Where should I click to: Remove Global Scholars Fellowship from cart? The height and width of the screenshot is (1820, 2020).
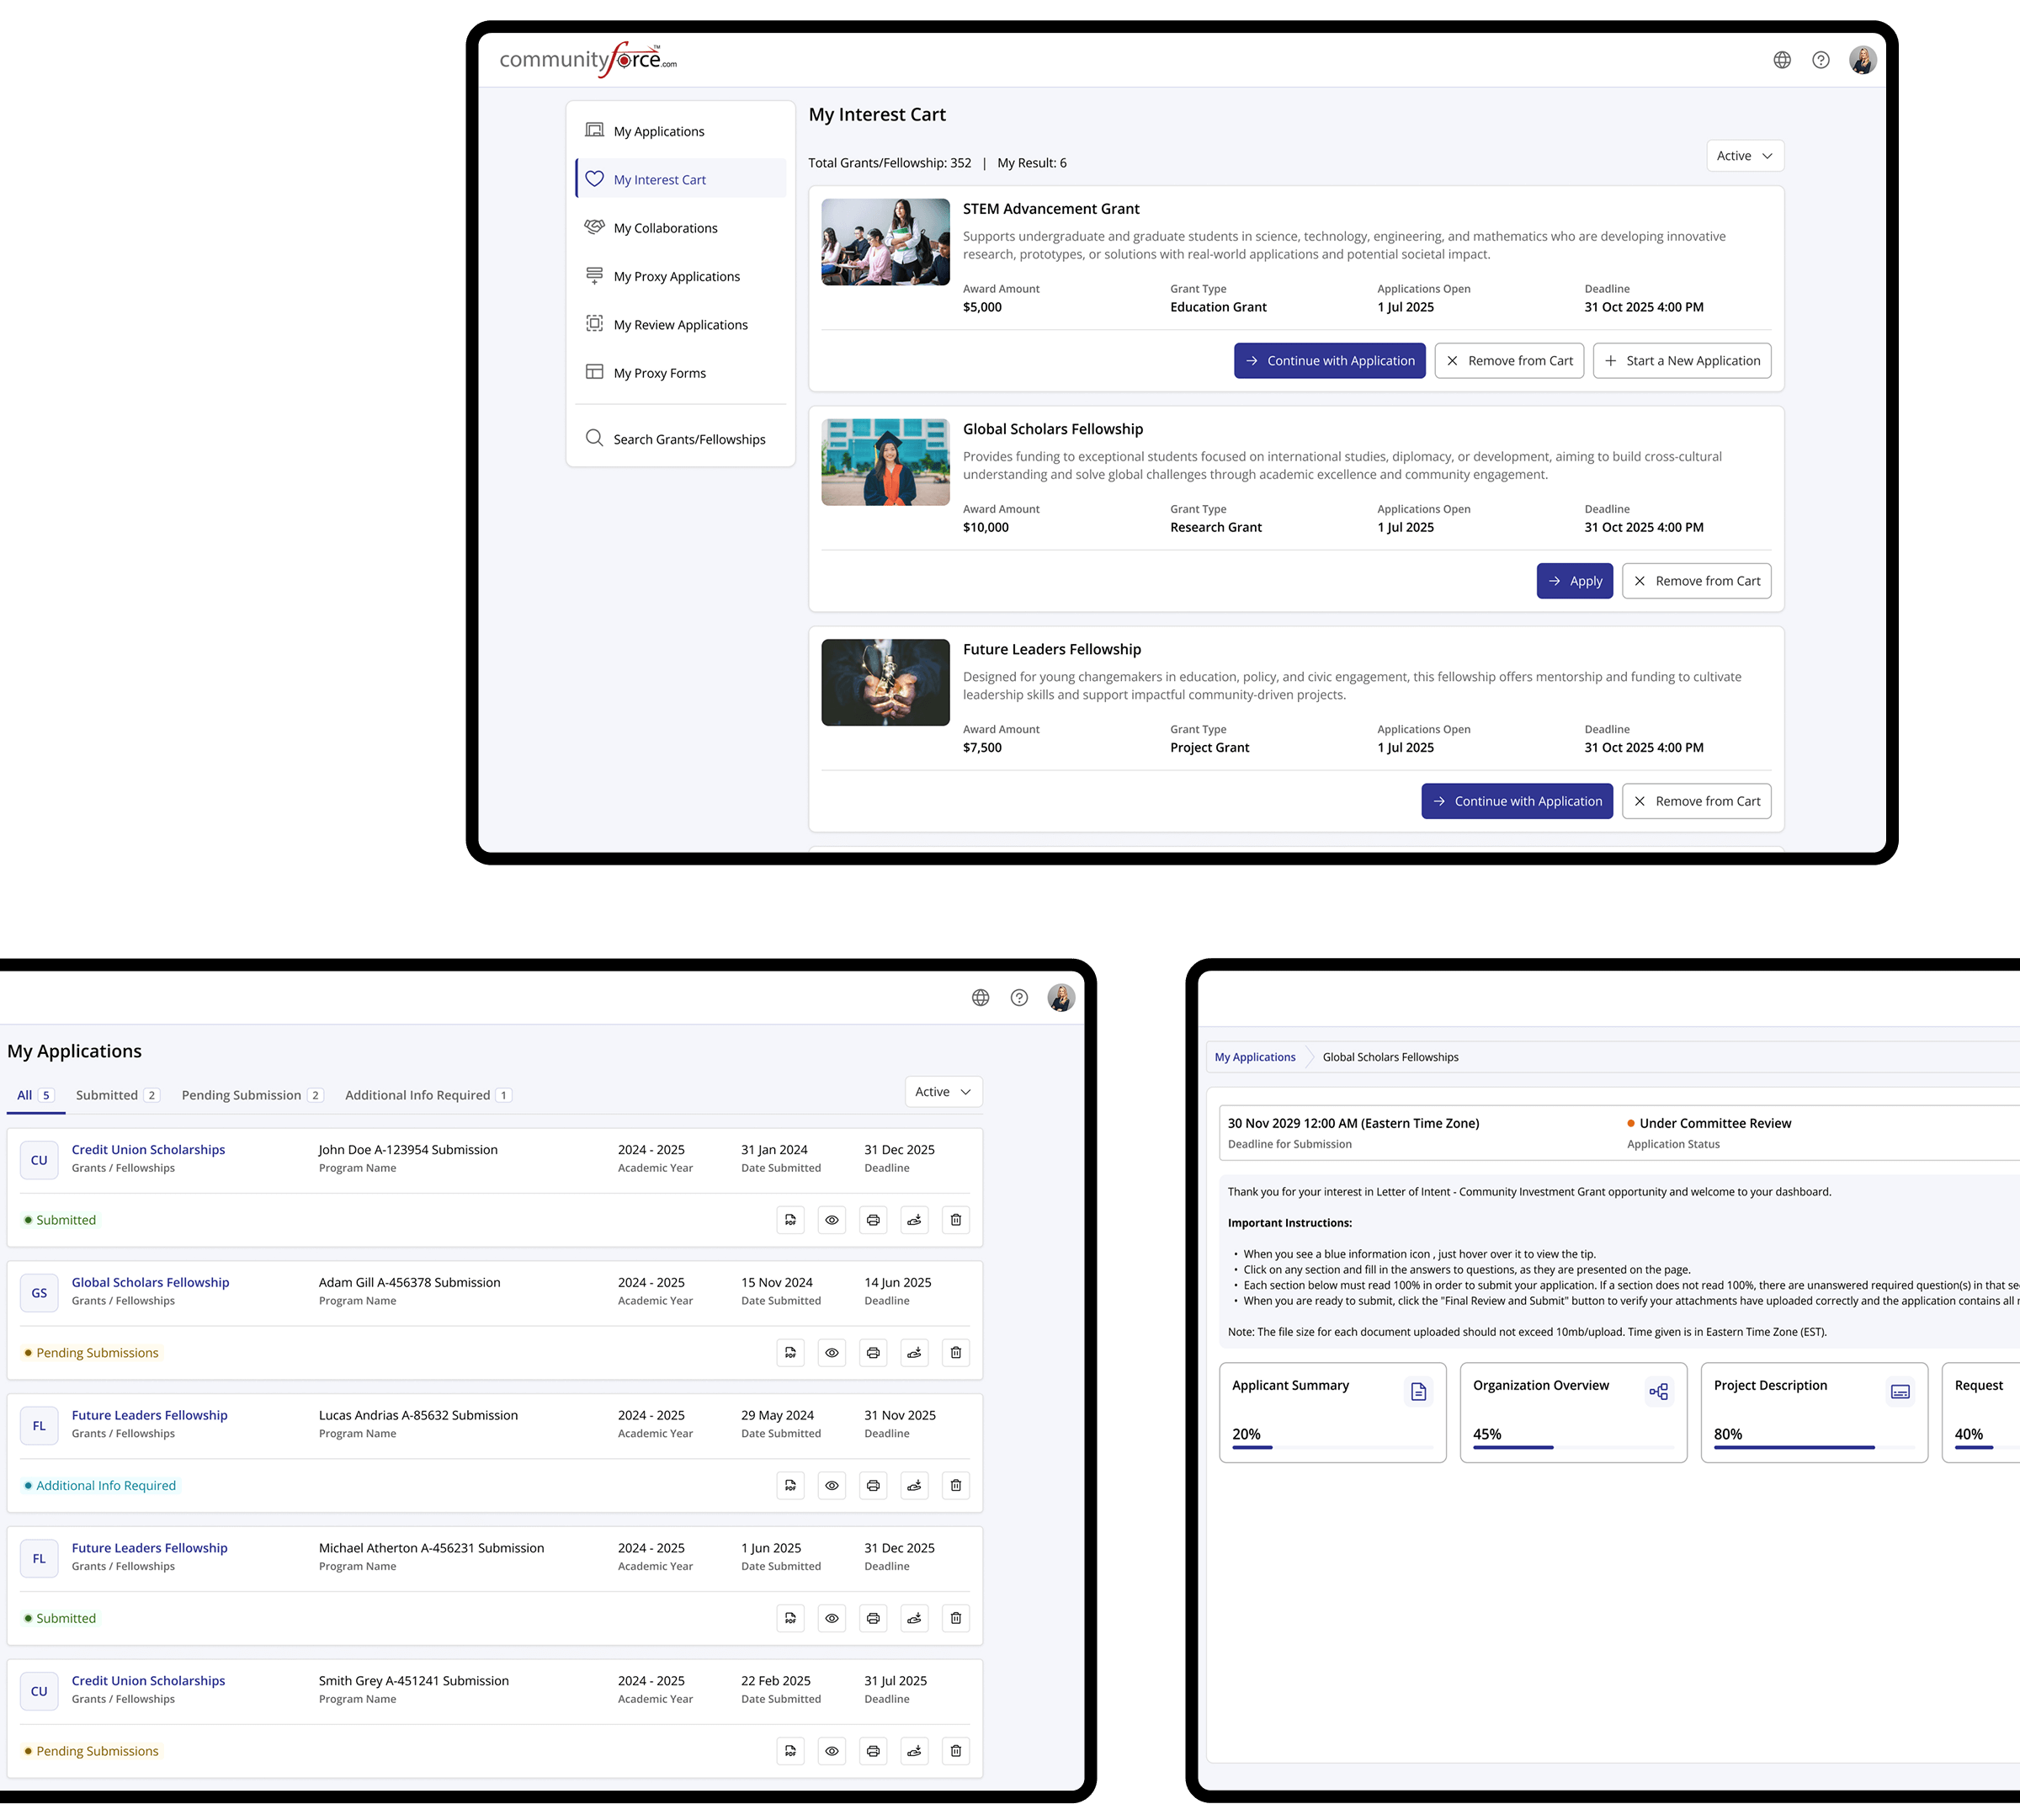point(1696,581)
